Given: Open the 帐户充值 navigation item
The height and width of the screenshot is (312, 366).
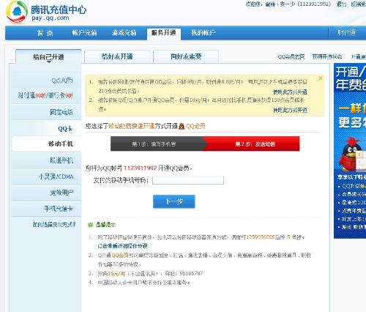Looking at the screenshot, I should click(84, 33).
